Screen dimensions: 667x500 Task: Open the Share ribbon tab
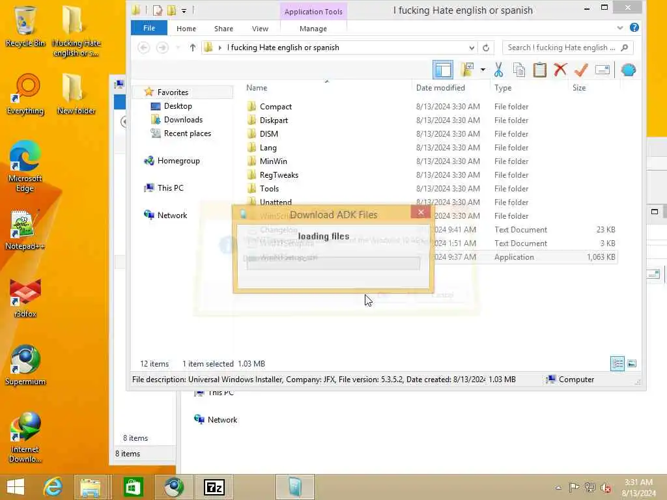[x=223, y=29]
